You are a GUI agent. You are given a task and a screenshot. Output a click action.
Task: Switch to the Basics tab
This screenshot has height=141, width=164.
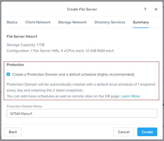pyautogui.click(x=12, y=22)
